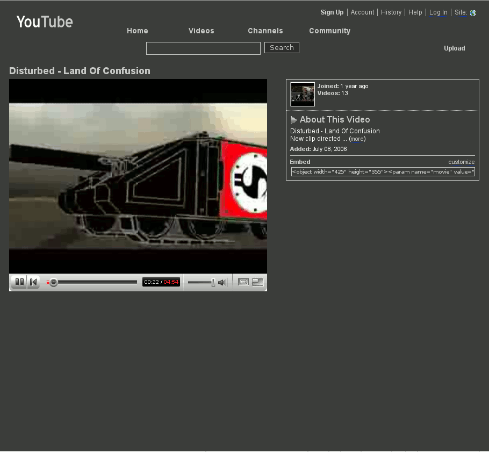Open the Videos tab

tap(202, 31)
